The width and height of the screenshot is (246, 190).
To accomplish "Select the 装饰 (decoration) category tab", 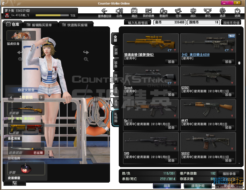I will (x=116, y=103).
